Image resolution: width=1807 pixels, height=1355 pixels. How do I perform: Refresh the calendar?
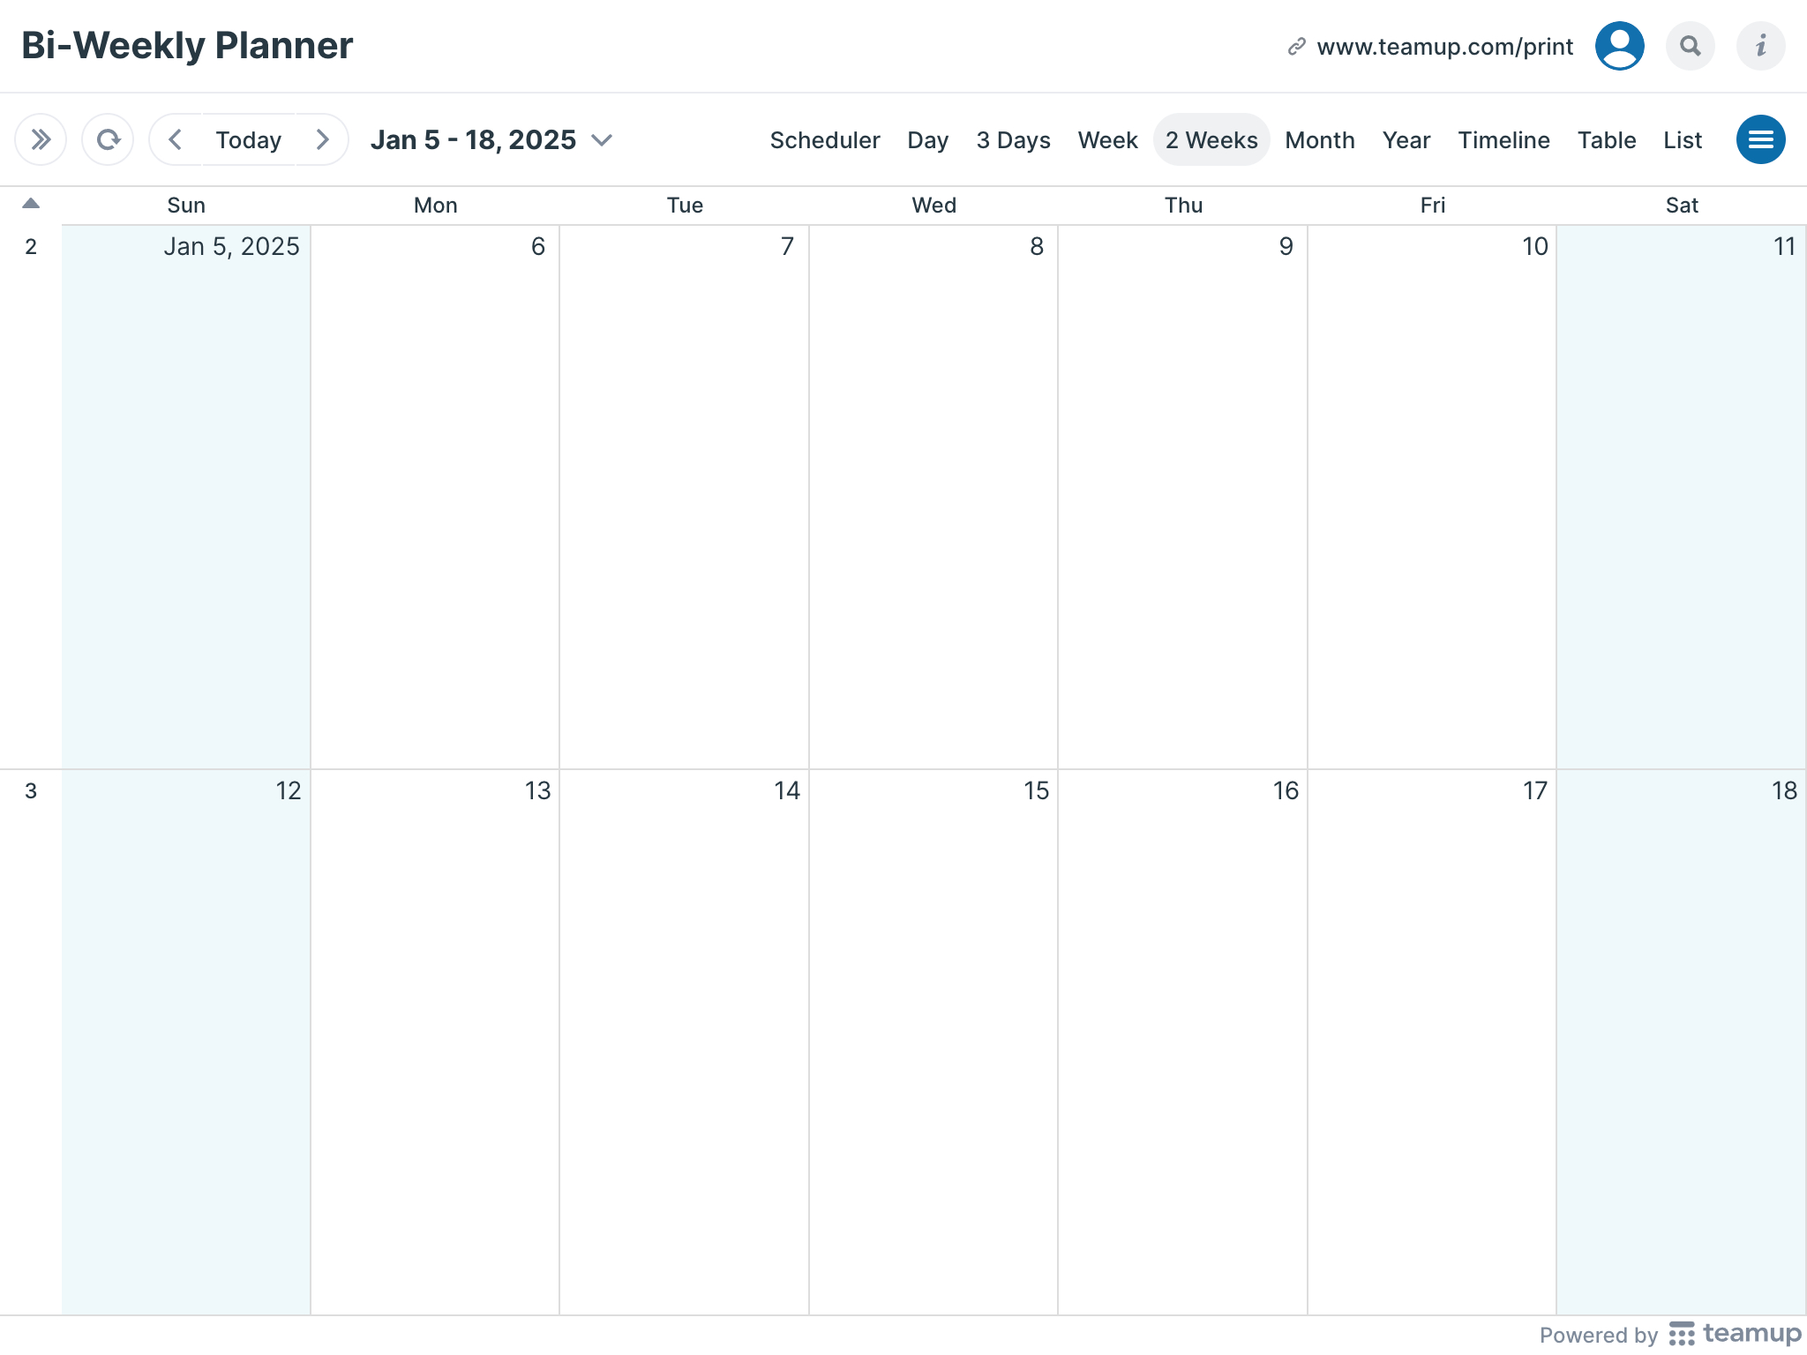108,139
